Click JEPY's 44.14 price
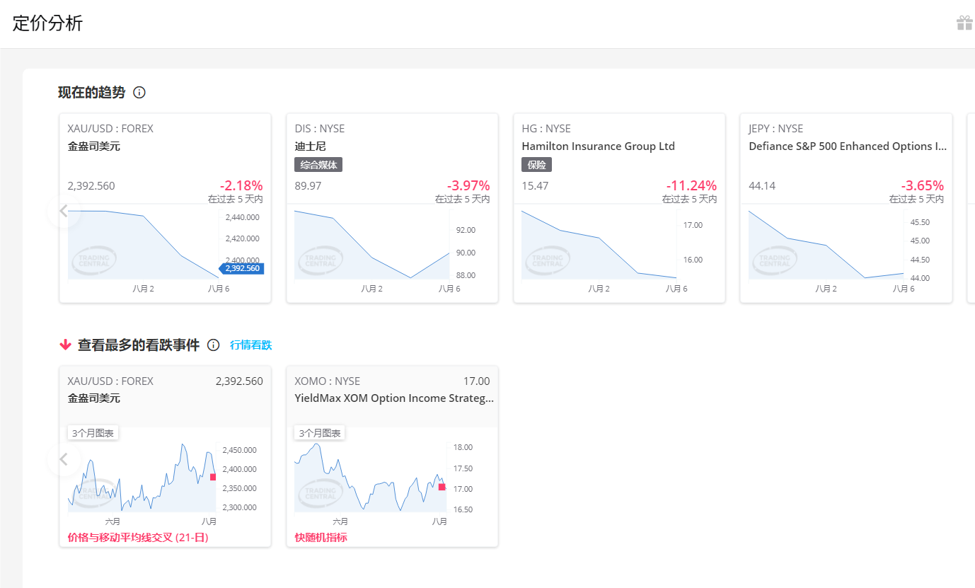 click(x=762, y=186)
